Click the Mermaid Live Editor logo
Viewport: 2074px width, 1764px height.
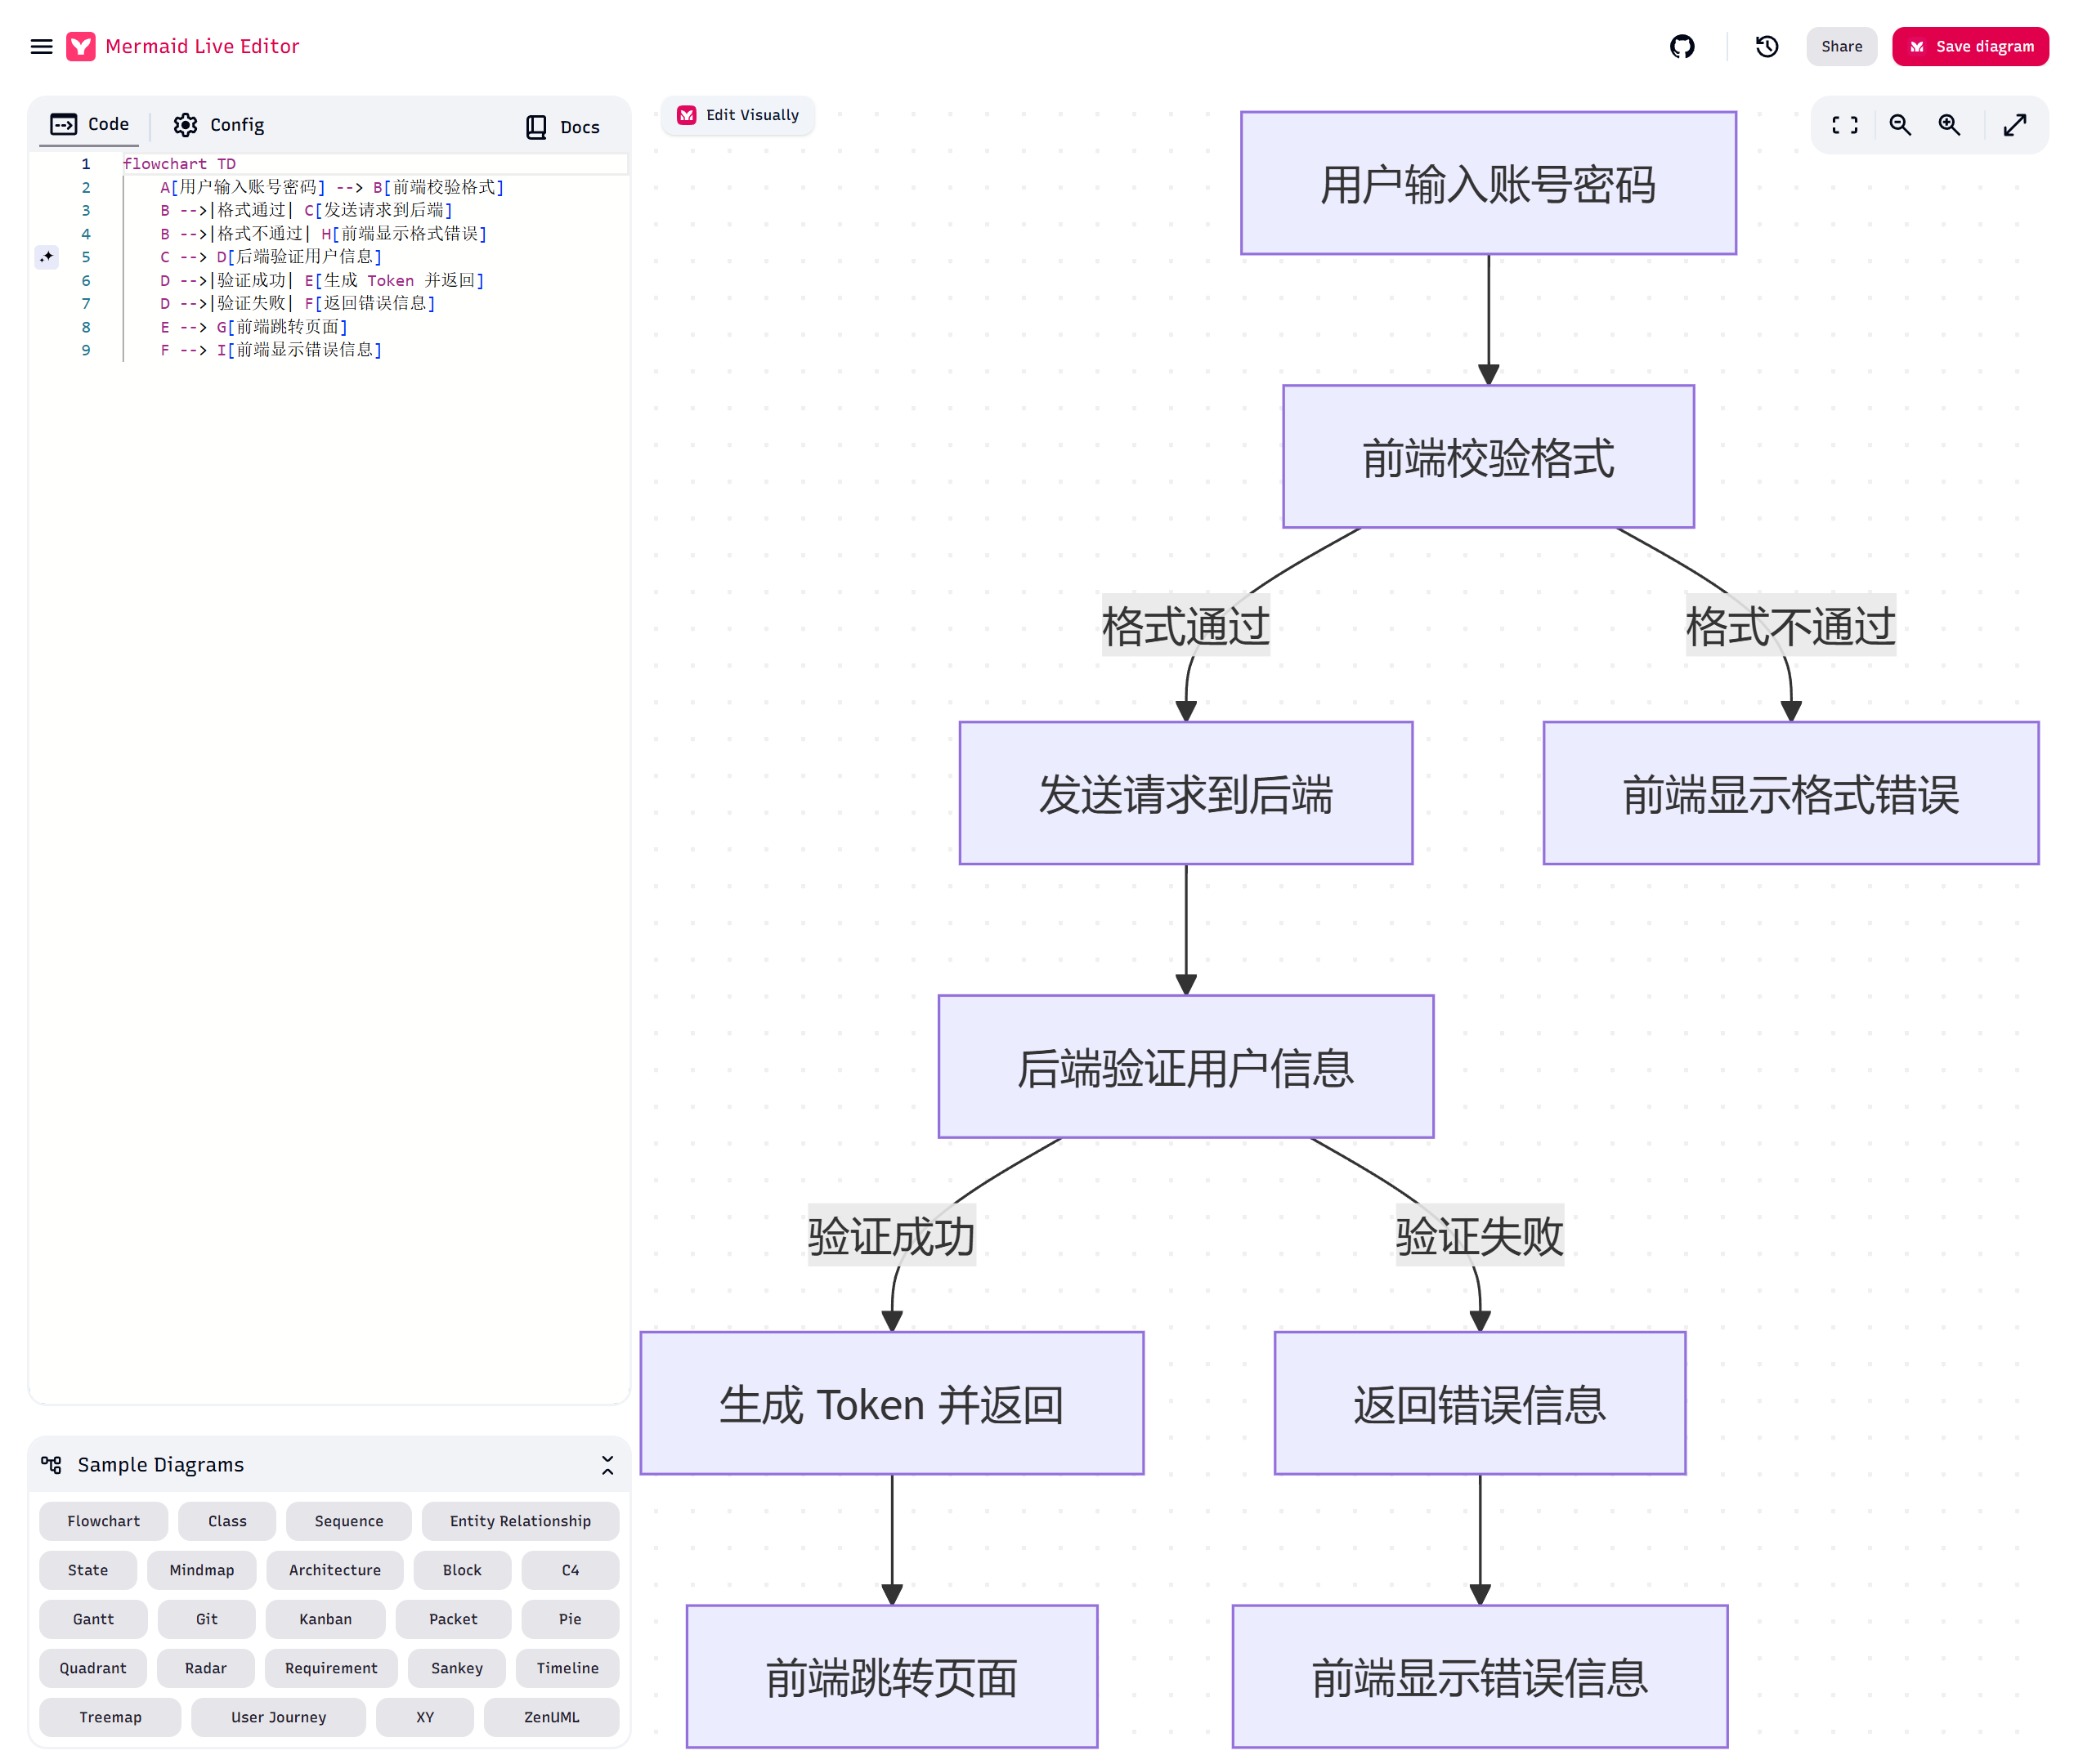[81, 46]
